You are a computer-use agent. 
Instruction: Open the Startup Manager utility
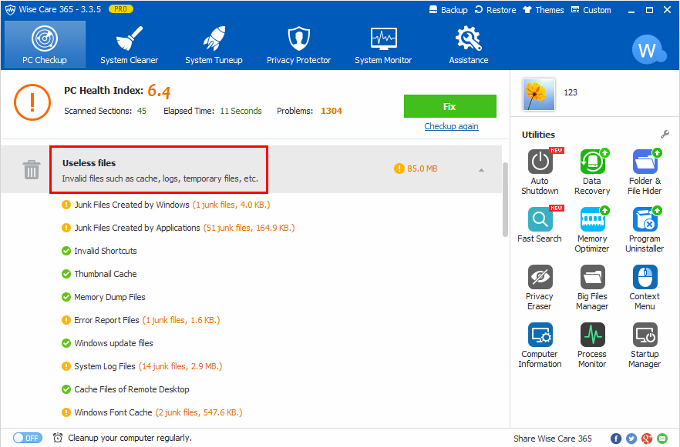tap(645, 345)
